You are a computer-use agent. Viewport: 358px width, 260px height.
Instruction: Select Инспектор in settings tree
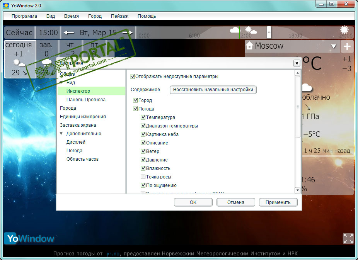[91, 91]
